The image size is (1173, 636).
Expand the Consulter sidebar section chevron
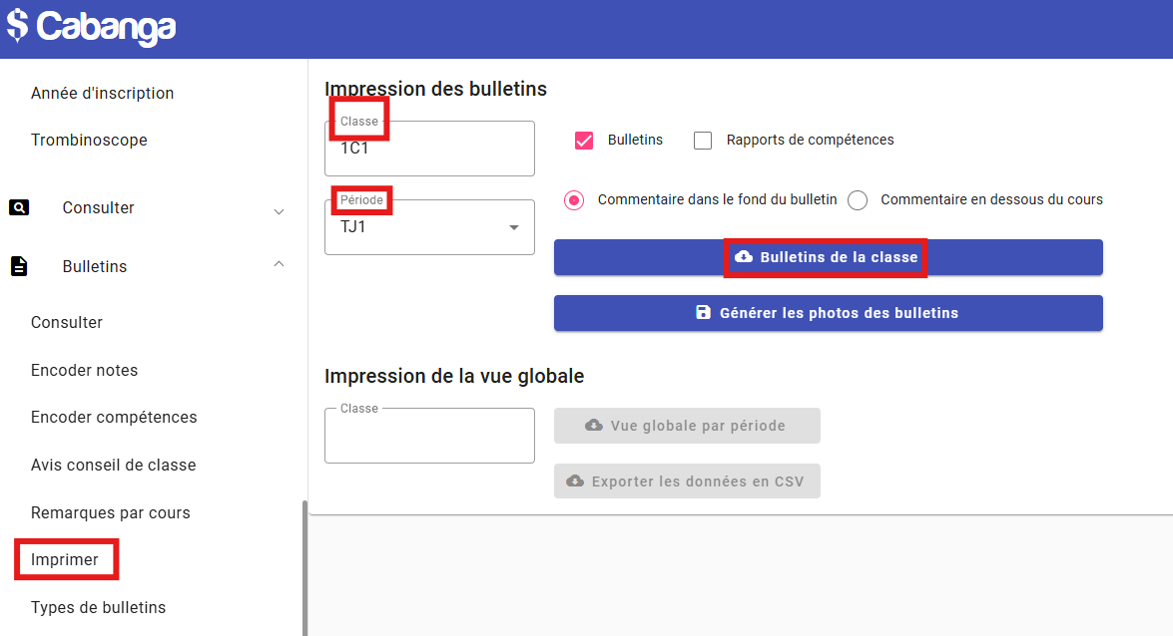(279, 211)
